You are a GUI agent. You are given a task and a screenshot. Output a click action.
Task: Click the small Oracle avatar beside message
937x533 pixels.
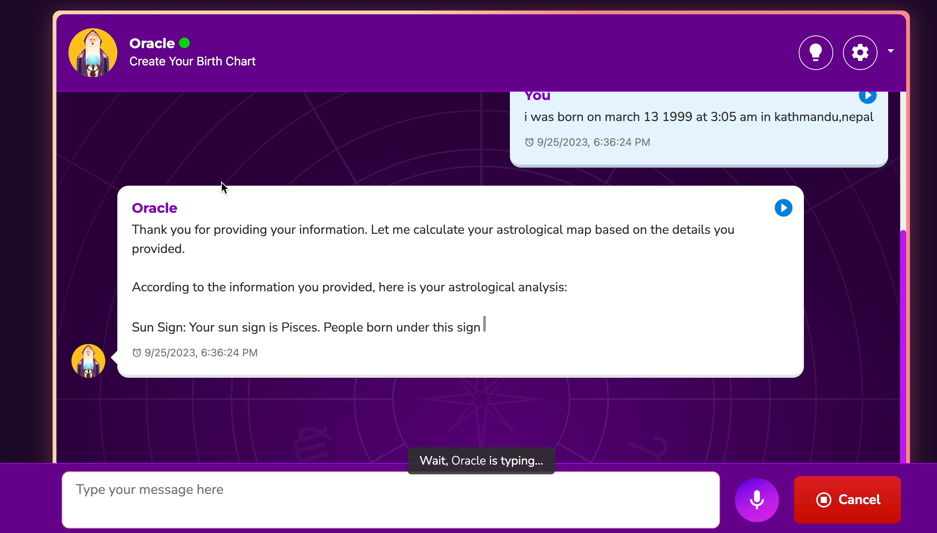[x=88, y=361]
